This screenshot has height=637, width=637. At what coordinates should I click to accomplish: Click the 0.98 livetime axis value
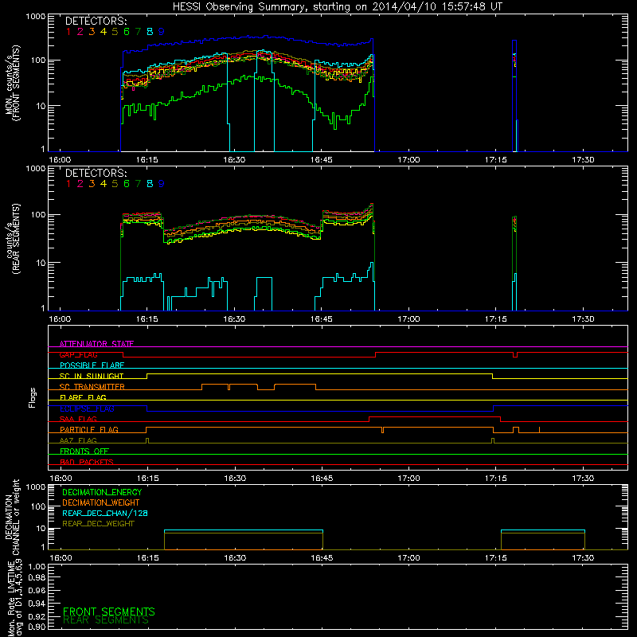(x=37, y=577)
